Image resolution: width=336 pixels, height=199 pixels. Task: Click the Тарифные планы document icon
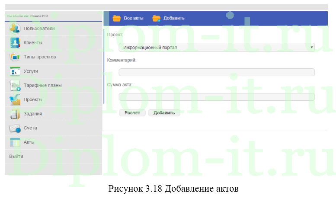pos(15,86)
